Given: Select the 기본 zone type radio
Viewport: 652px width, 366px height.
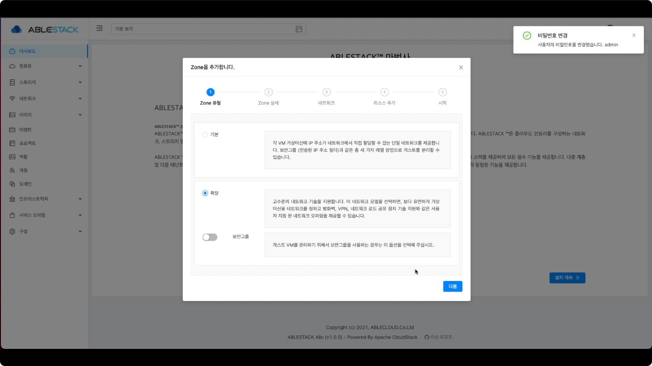Looking at the screenshot, I should coord(205,135).
